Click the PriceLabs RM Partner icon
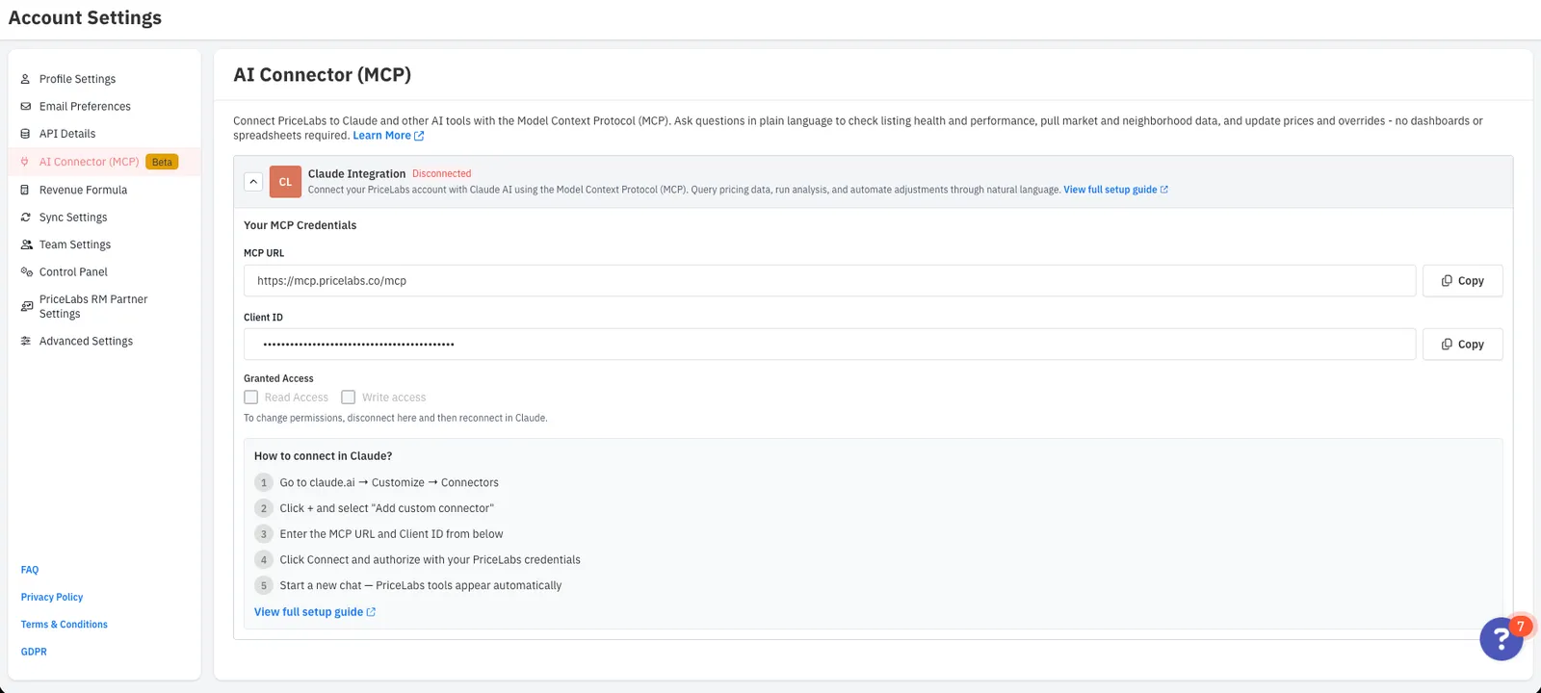Image resolution: width=1541 pixels, height=693 pixels. tap(26, 306)
